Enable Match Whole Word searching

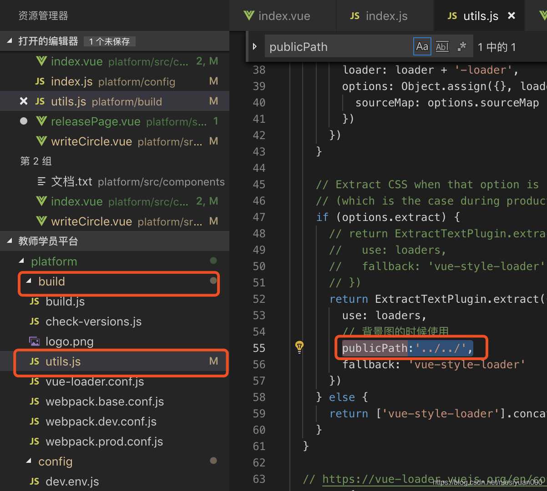pyautogui.click(x=442, y=46)
